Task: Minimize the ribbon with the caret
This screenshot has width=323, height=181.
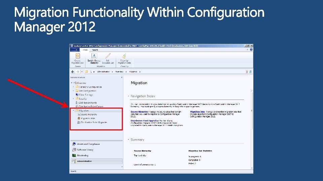Action: click(247, 50)
